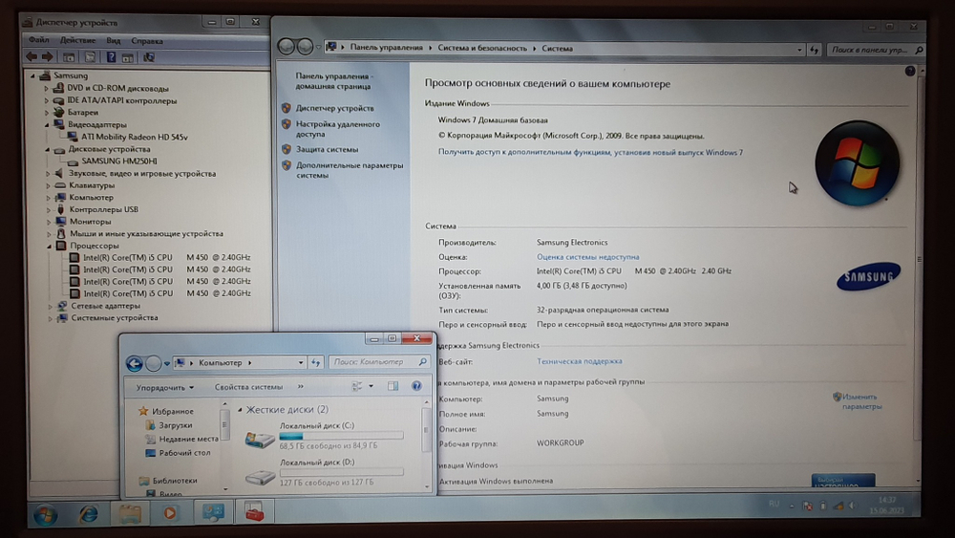Click the Windows Start button

pyautogui.click(x=45, y=515)
